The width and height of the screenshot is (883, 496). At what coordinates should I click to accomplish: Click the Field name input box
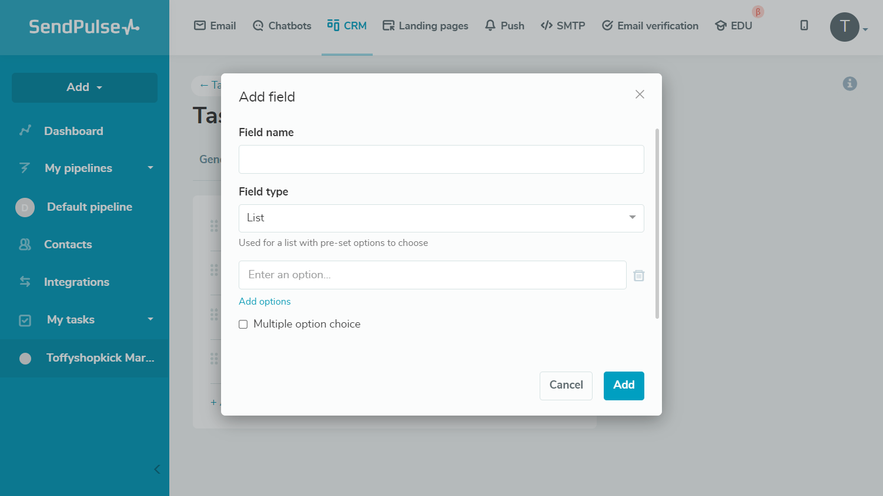[441, 160]
